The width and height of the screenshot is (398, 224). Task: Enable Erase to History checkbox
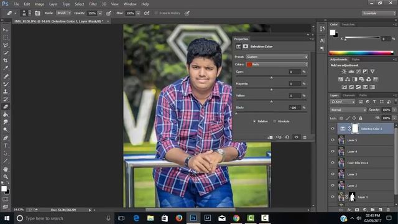156,13
